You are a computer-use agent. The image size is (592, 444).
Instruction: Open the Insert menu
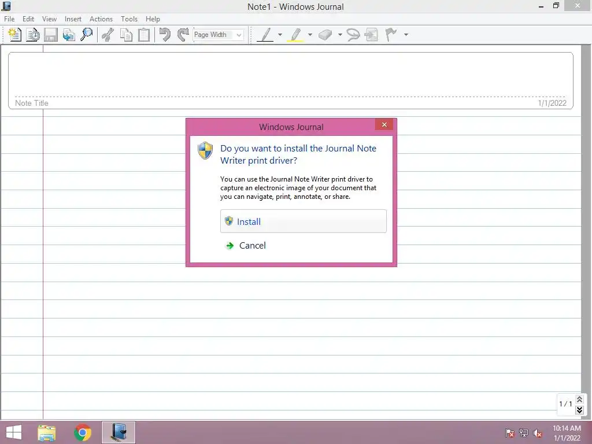(73, 19)
